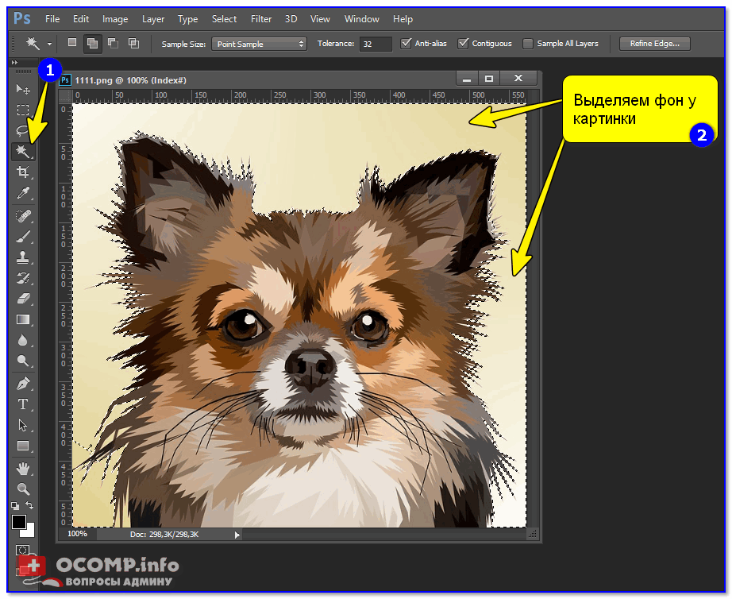This screenshot has height=599, width=732.
Task: Select the Pen tool
Action: click(x=23, y=384)
